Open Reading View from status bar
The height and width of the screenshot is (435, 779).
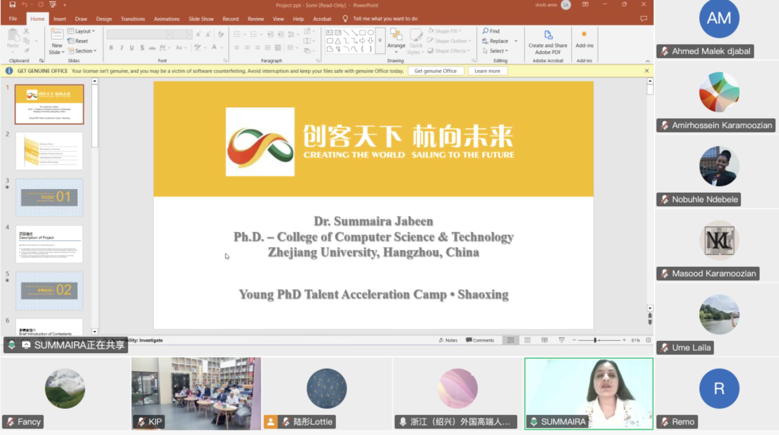click(544, 340)
